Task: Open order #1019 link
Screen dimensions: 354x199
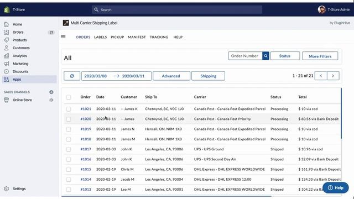Action: point(86,129)
